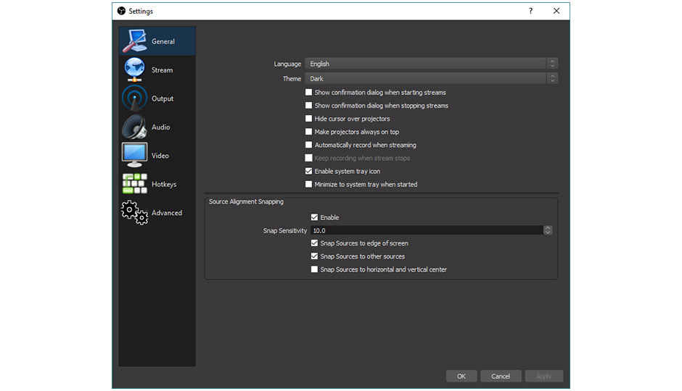682x391 pixels.
Task: Toggle the Source Alignment Snapping Enable checkbox
Action: tap(314, 217)
